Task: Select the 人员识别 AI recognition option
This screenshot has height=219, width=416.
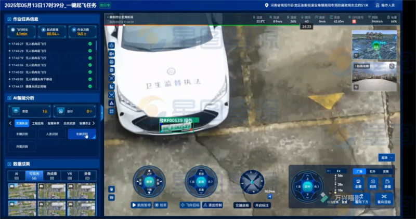Action: pos(52,134)
